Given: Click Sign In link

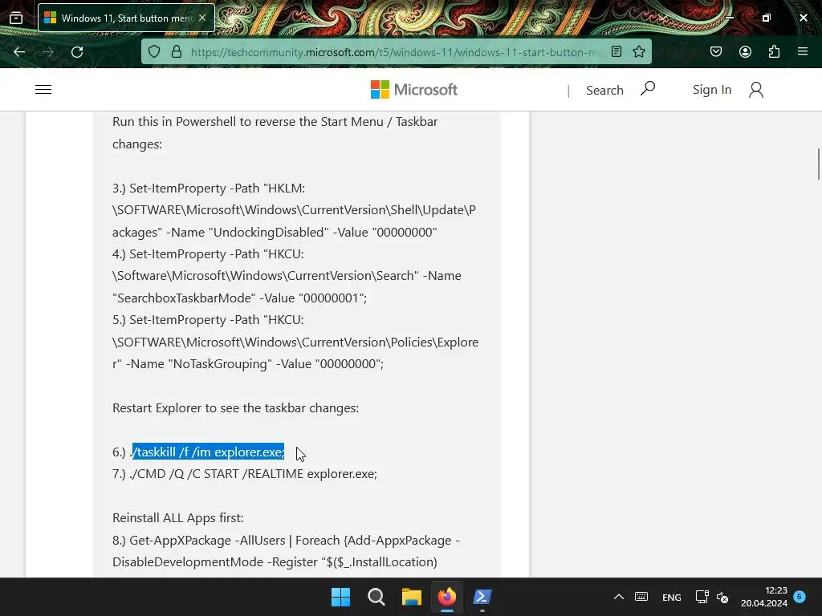Looking at the screenshot, I should (x=712, y=90).
